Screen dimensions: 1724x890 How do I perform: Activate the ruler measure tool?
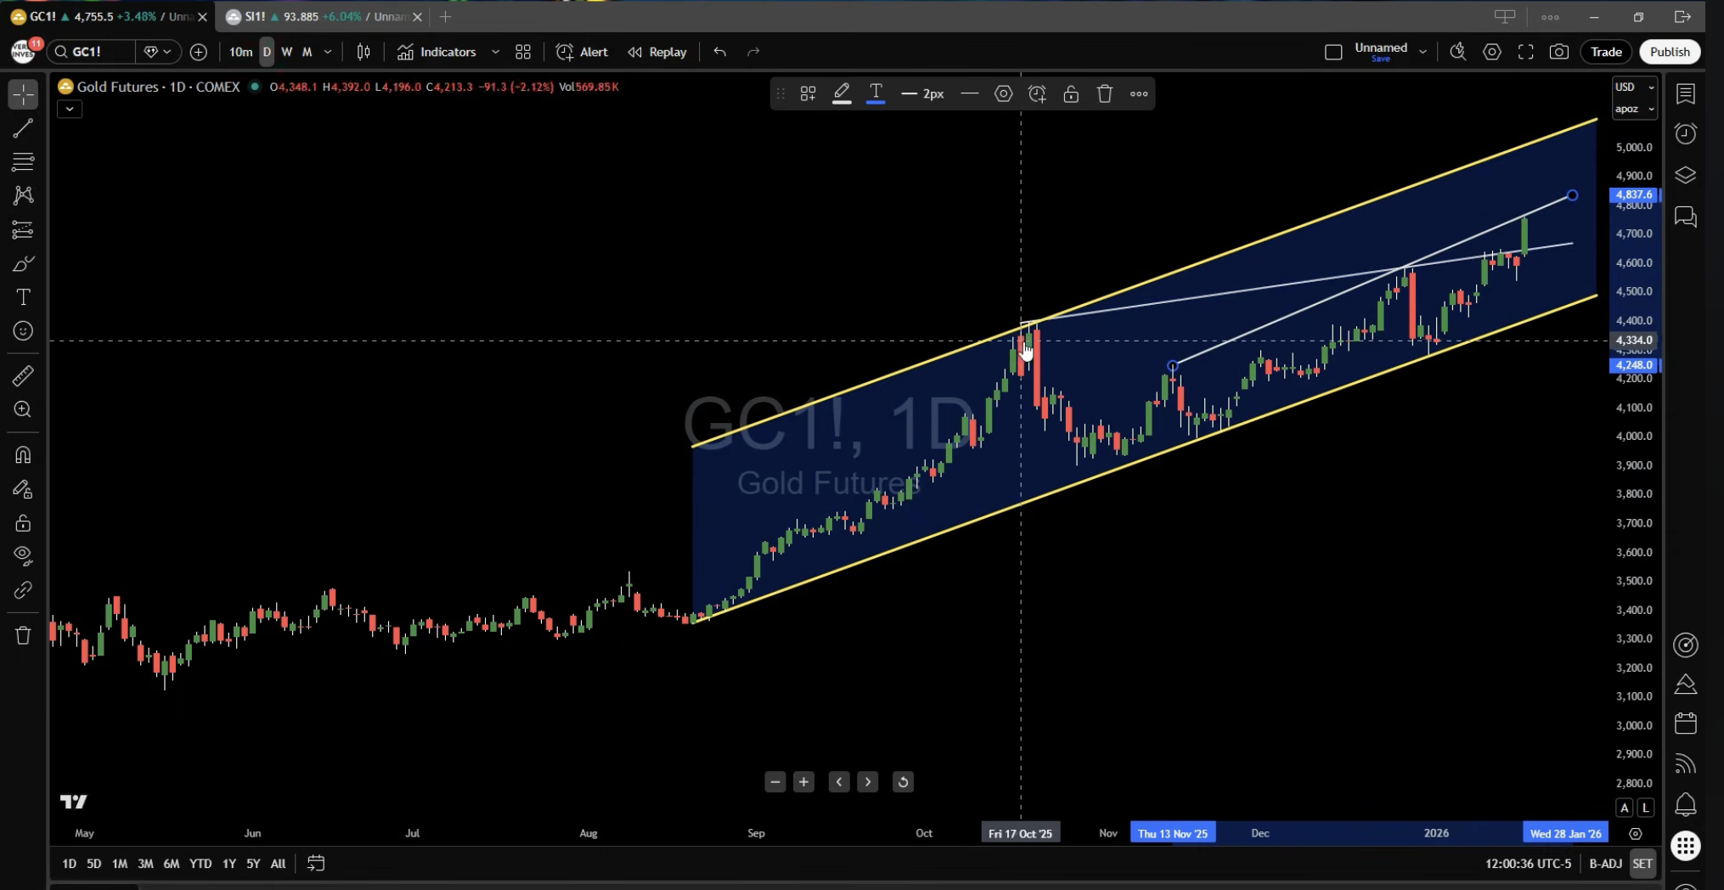pos(23,375)
